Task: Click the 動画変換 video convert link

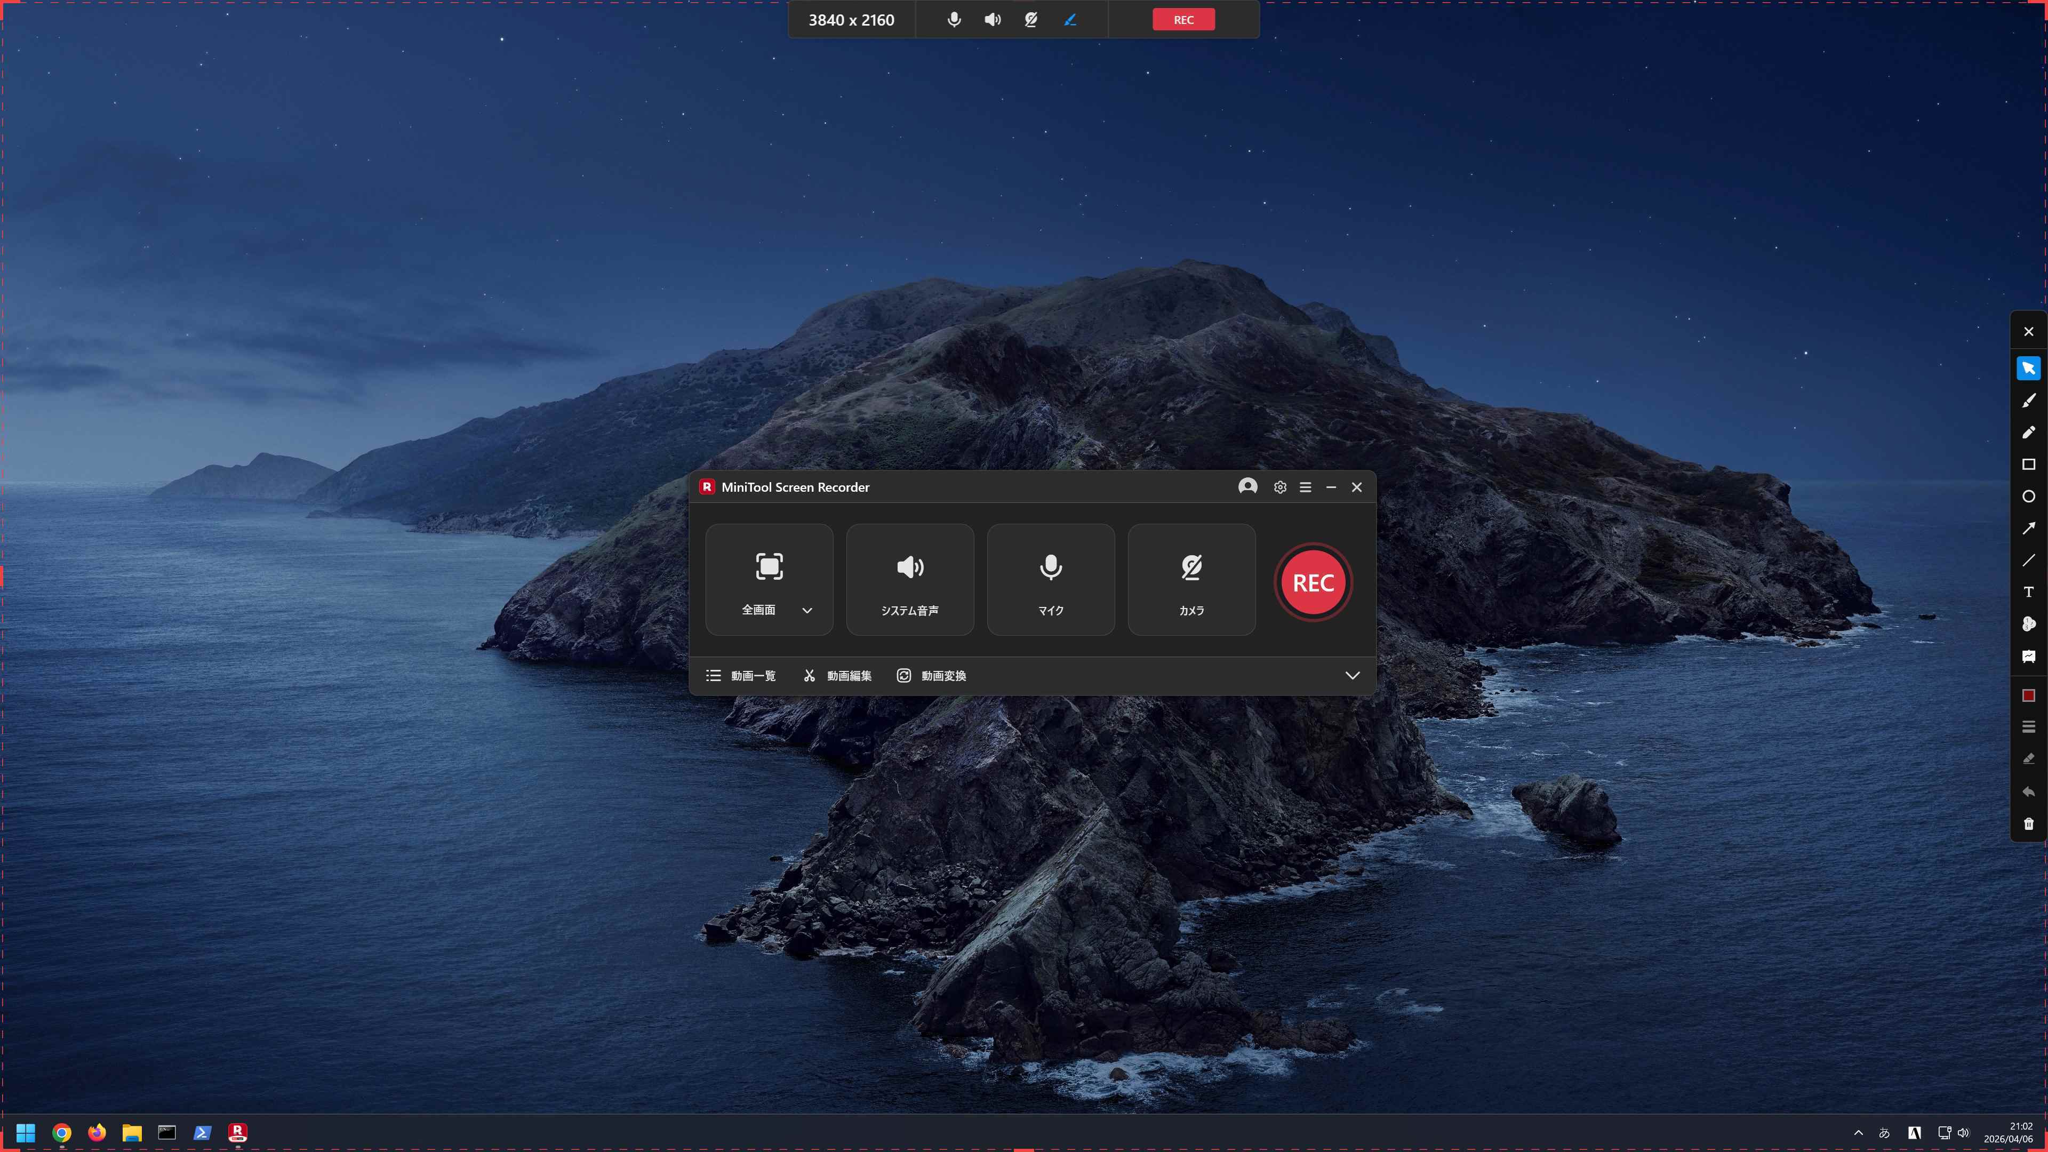Action: pyautogui.click(x=932, y=676)
